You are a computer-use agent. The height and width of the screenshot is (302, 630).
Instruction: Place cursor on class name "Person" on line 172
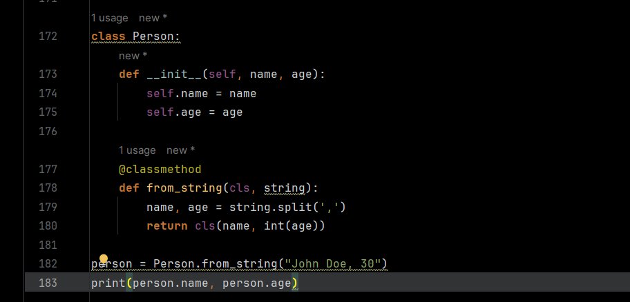pos(153,37)
